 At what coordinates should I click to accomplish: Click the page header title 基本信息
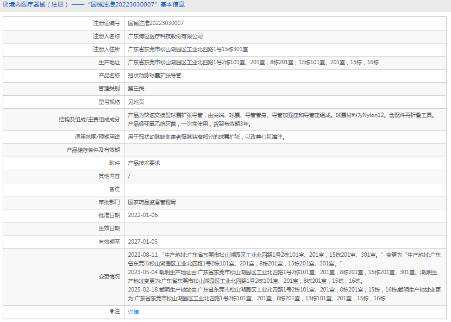[x=173, y=4]
